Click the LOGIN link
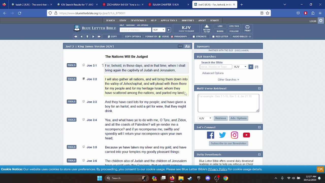The image size is (325, 183). (313, 21)
